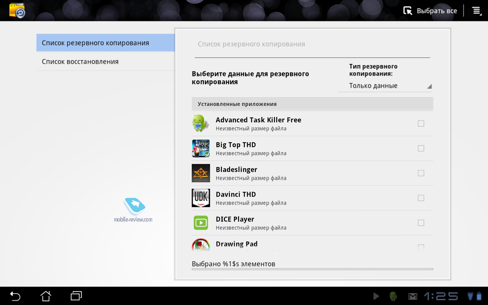Check the Big Top THD checkbox
This screenshot has height=305, width=488.
click(421, 148)
